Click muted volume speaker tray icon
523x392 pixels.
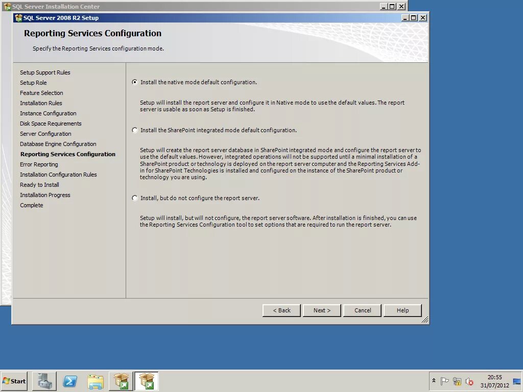pos(469,381)
